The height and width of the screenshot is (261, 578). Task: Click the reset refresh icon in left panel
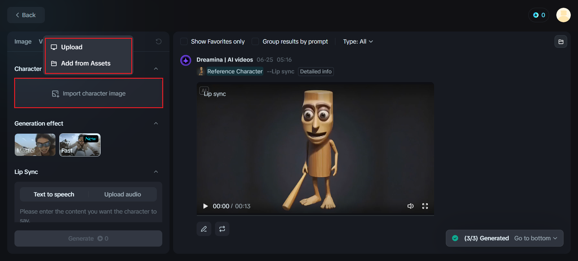pos(159,41)
